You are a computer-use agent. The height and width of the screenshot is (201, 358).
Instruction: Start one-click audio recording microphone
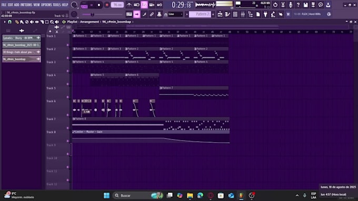291,5
